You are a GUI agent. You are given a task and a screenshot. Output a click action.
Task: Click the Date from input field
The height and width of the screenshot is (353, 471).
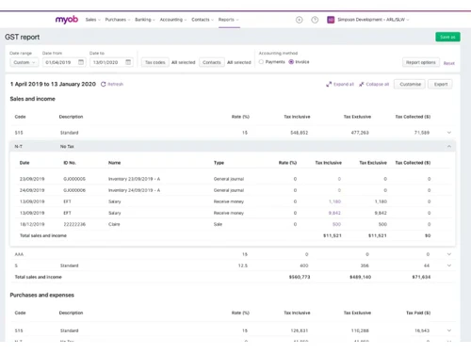pyautogui.click(x=64, y=62)
